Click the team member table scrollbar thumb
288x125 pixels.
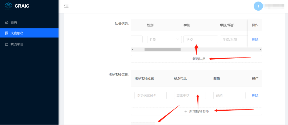coord(162,50)
